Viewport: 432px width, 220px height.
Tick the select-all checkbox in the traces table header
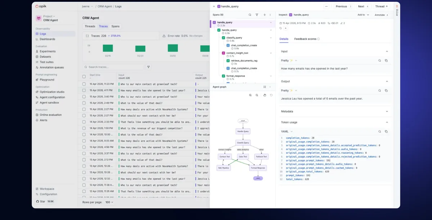84,76
